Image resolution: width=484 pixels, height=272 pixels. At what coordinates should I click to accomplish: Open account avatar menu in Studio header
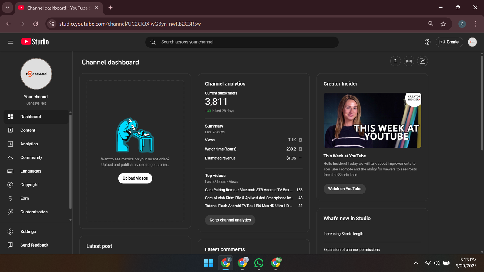point(472,42)
